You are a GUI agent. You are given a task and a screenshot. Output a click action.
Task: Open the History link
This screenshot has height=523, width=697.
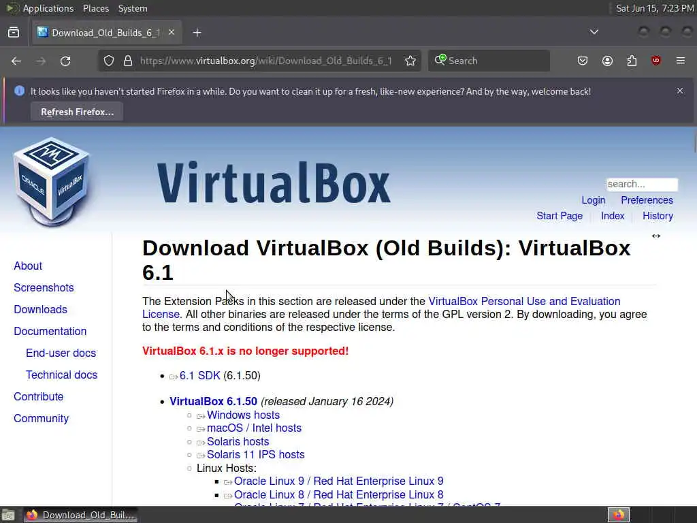(x=658, y=216)
